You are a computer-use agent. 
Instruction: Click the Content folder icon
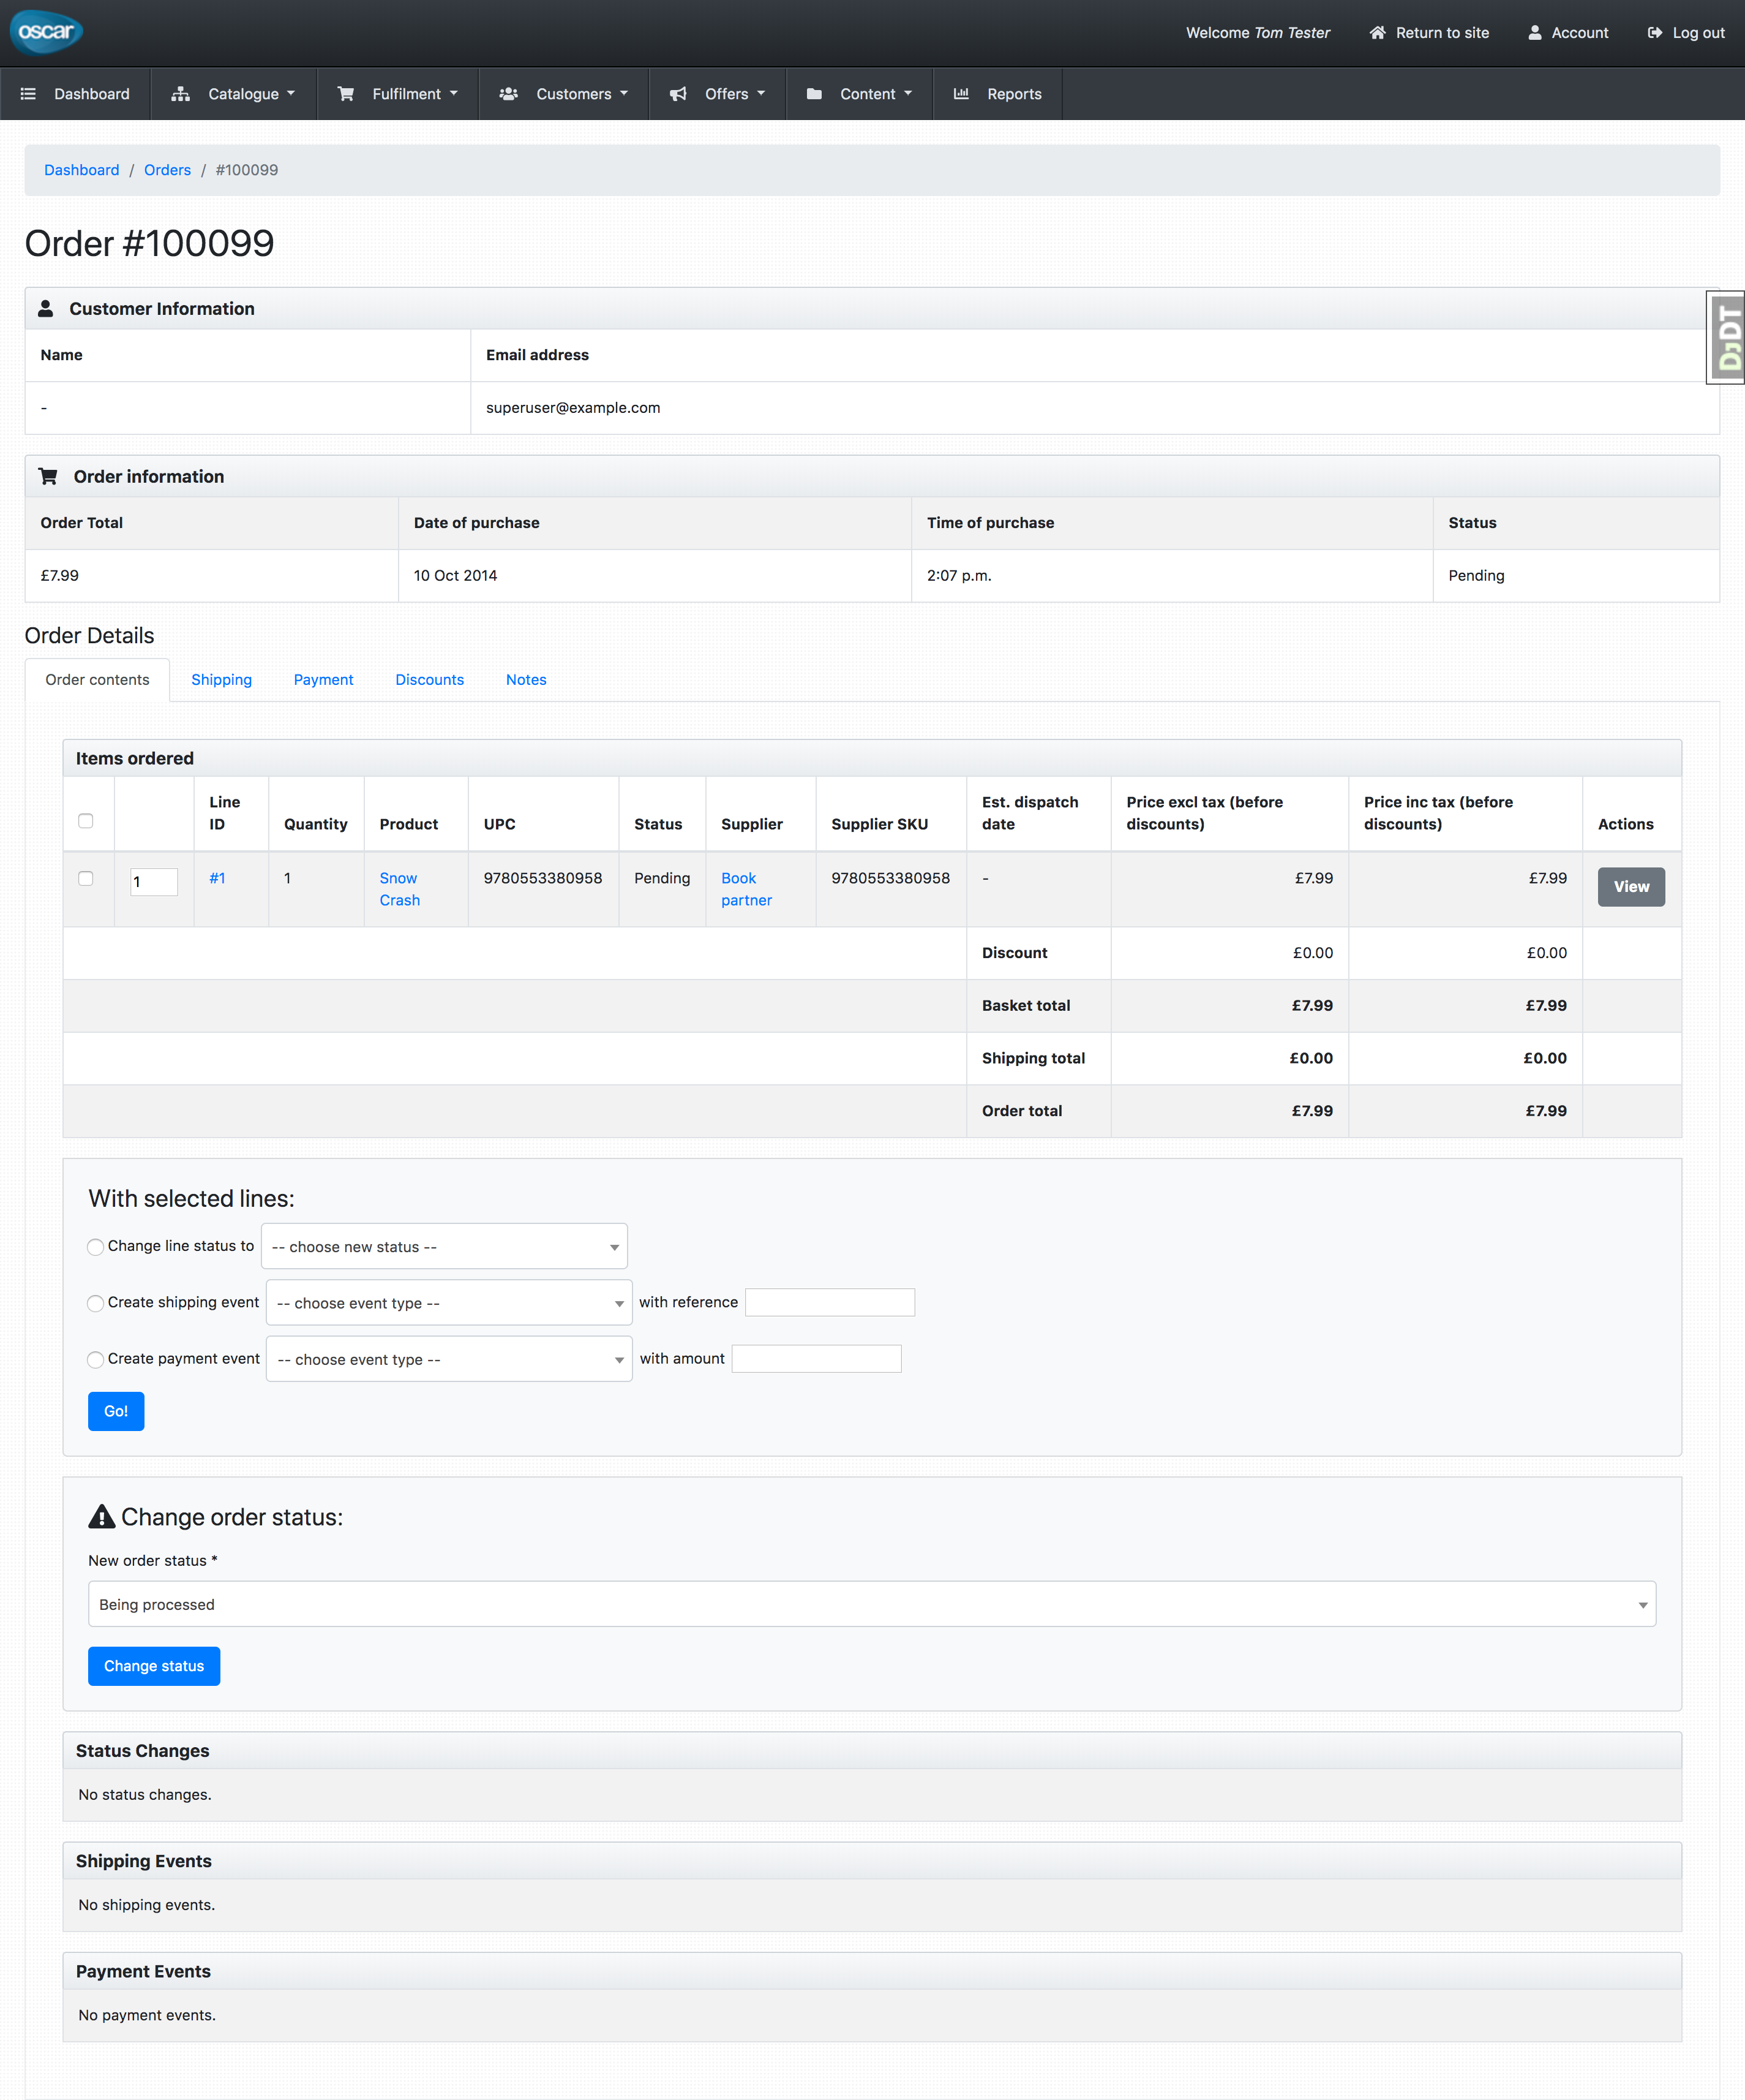tap(814, 94)
